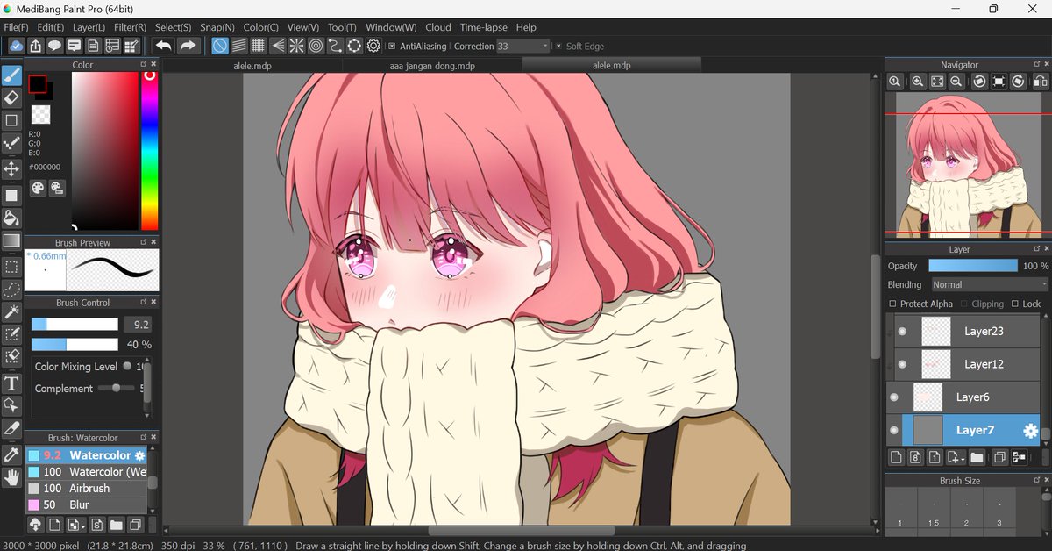
Task: Select the Eraser tool
Action: click(11, 97)
